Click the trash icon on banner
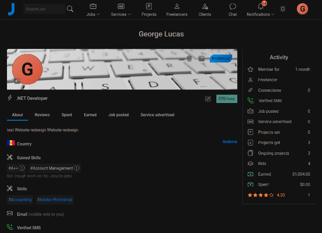 pyautogui.click(x=189, y=58)
